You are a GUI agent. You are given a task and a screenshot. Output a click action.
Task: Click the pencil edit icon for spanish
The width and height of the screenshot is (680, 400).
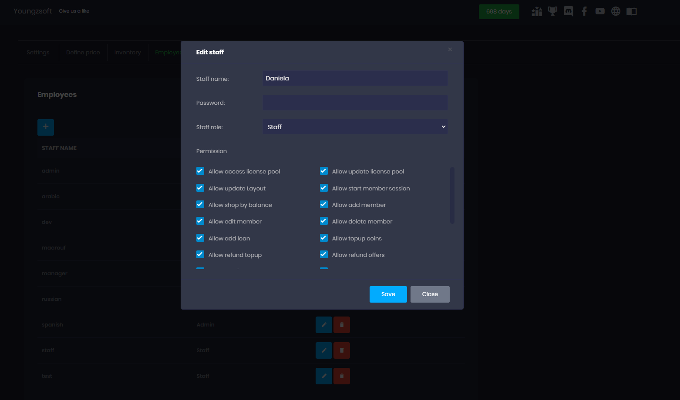(323, 325)
